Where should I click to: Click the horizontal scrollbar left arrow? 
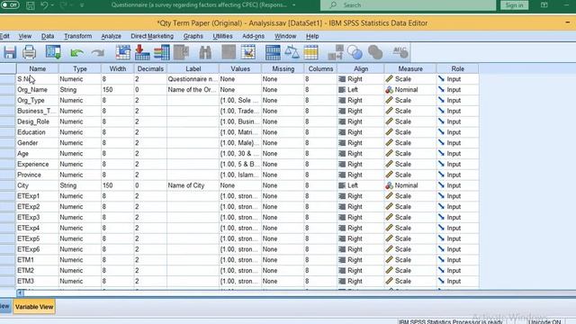tap(20, 292)
